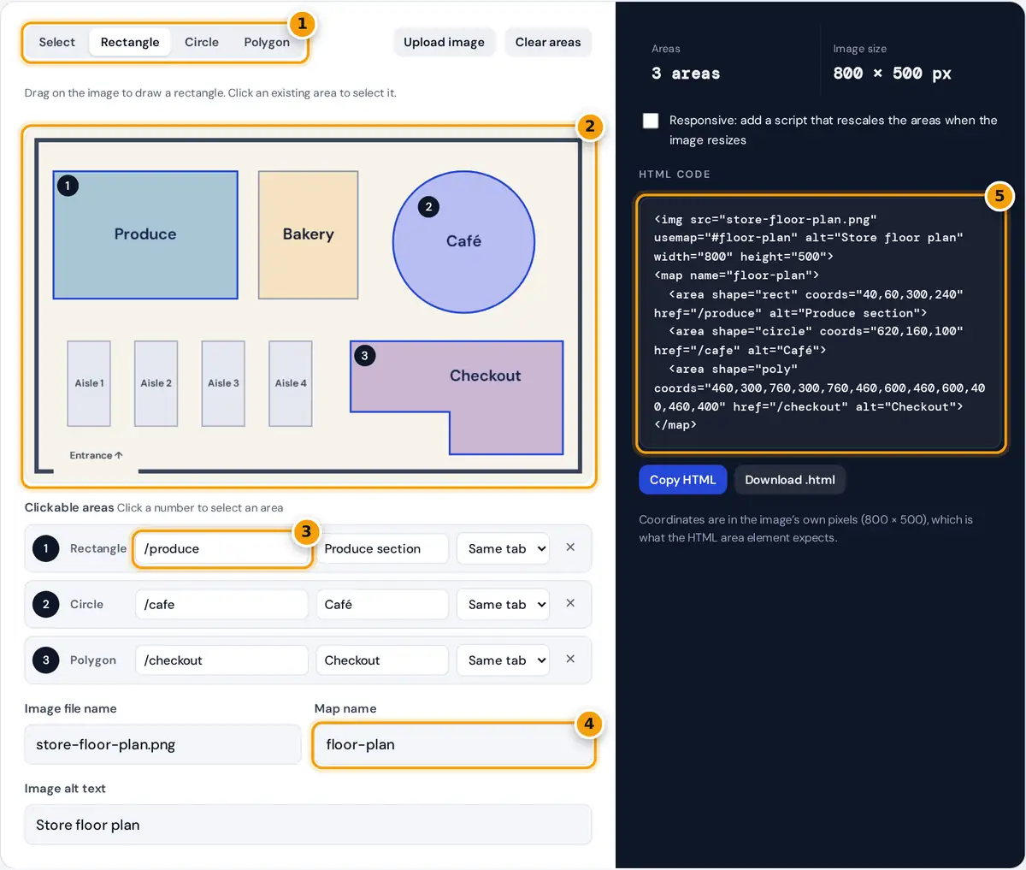Click the Café circle's number 2 marker on image
This screenshot has width=1026, height=870.
(429, 206)
